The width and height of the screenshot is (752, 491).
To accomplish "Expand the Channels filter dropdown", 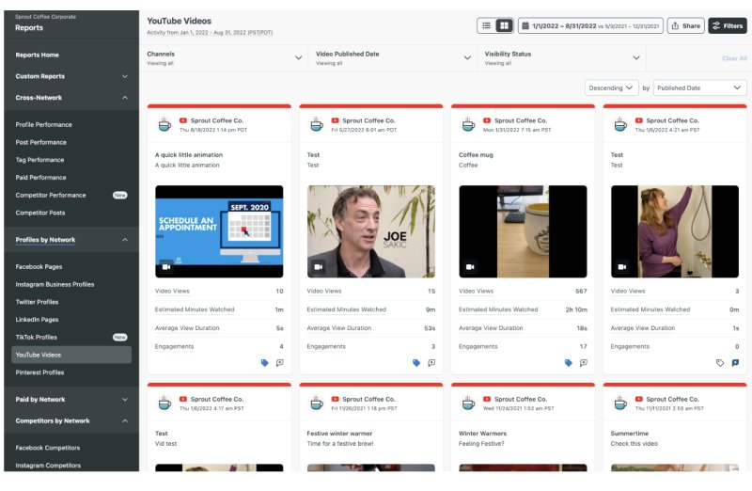I will pyautogui.click(x=224, y=58).
